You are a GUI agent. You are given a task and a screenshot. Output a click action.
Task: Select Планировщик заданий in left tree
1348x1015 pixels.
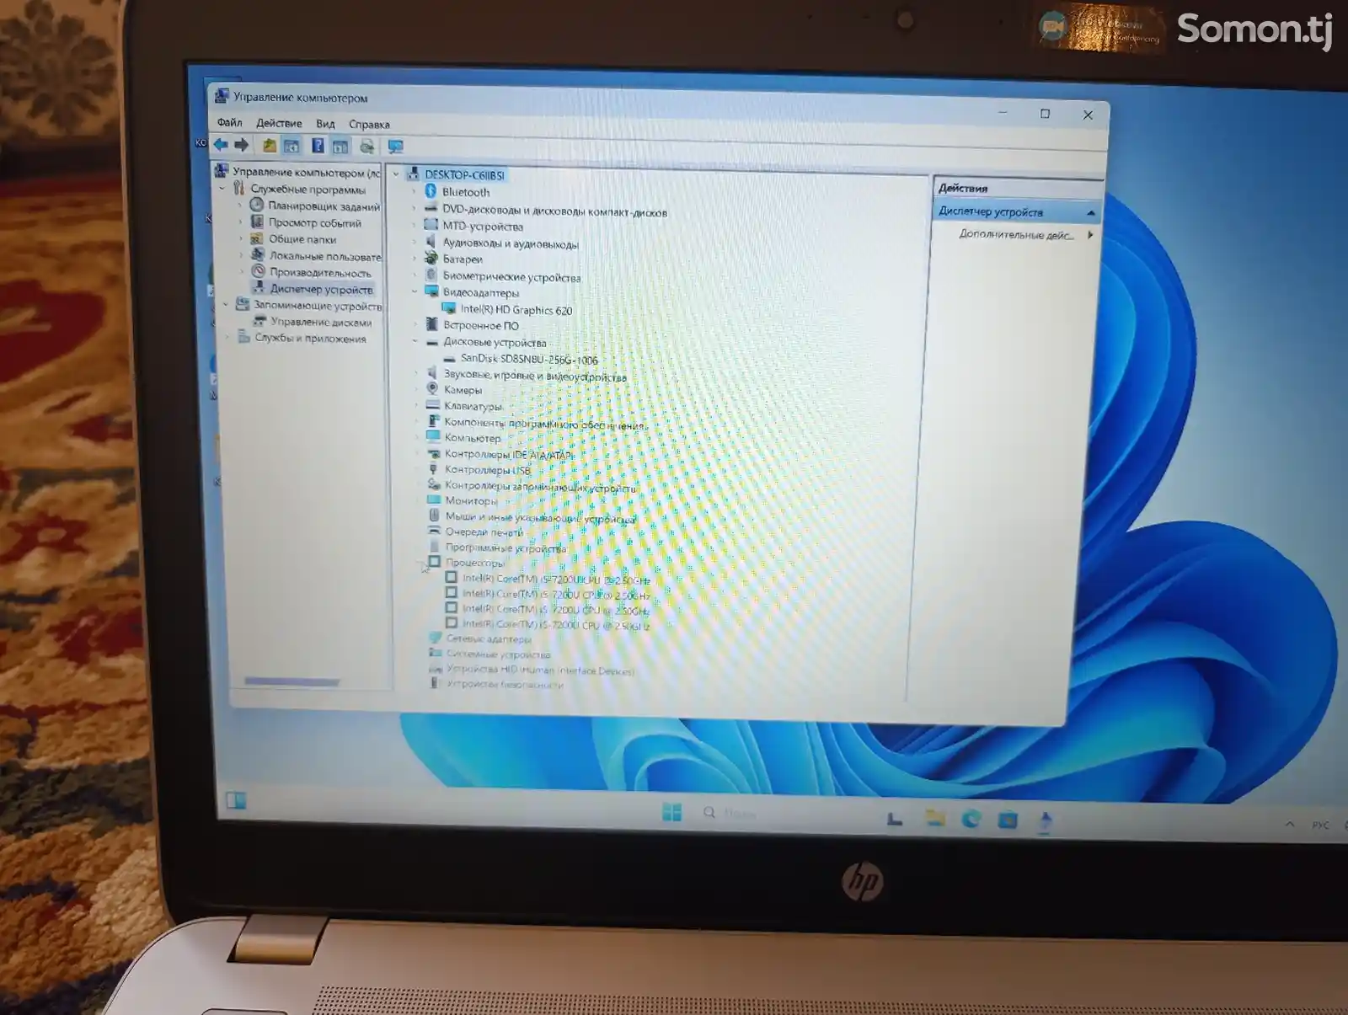click(324, 206)
